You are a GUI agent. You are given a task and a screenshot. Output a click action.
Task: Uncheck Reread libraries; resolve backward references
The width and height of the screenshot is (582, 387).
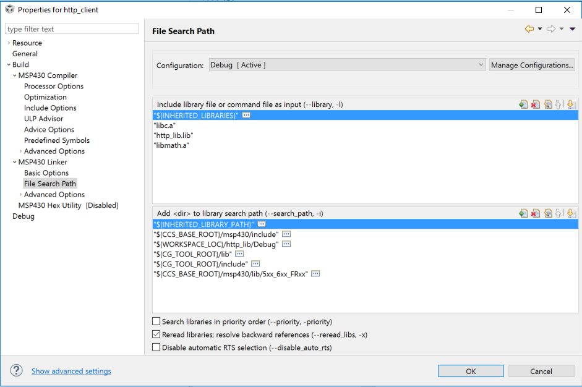[x=156, y=334]
